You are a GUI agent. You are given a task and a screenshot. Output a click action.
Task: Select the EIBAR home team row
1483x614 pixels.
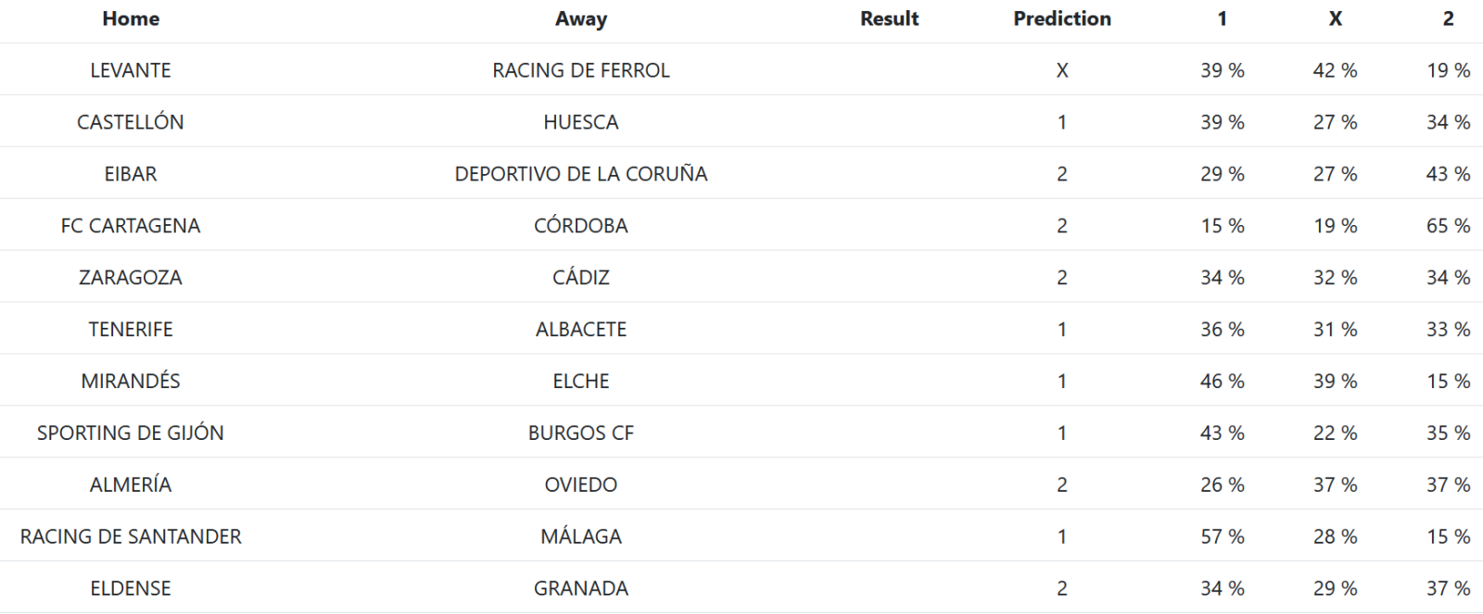[x=131, y=174]
